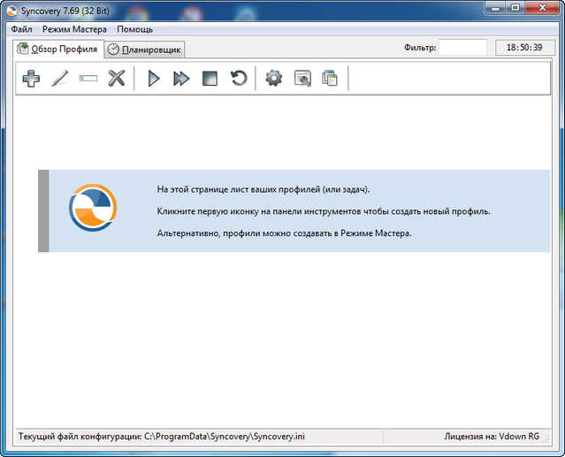The height and width of the screenshot is (457, 565).
Task: Open program settings gear icon
Action: tap(274, 78)
